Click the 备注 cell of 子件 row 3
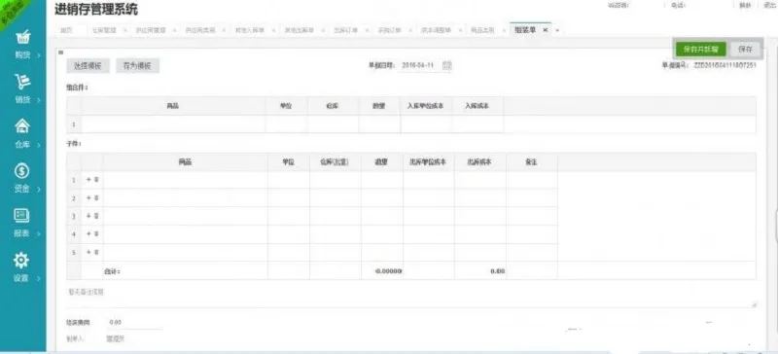 point(532,216)
